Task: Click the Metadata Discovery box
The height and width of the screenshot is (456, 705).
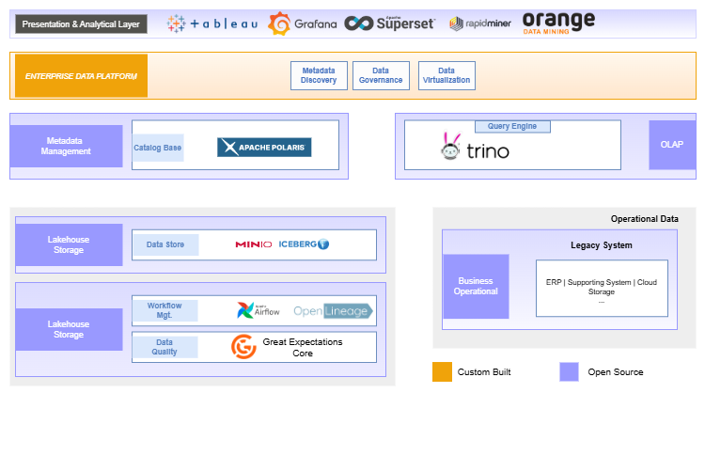Action: point(319,76)
